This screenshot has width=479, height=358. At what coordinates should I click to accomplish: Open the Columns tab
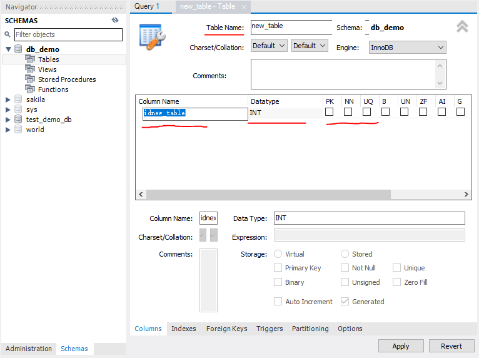pos(148,329)
